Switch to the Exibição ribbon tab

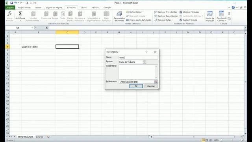pyautogui.click(x=107, y=7)
